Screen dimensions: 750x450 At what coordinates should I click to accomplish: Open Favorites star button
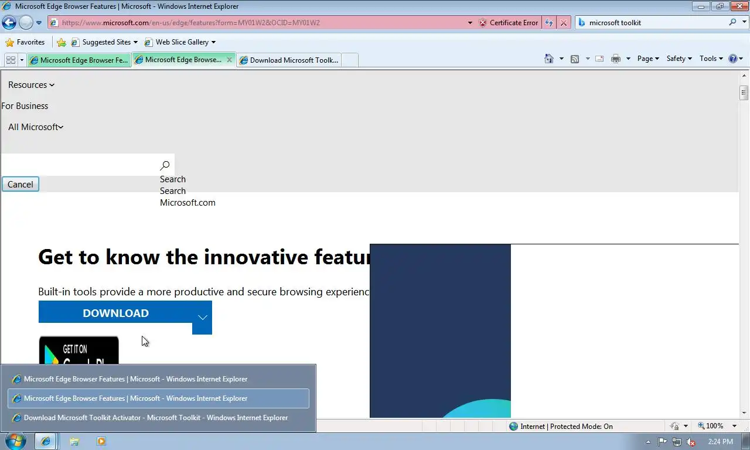coord(25,42)
